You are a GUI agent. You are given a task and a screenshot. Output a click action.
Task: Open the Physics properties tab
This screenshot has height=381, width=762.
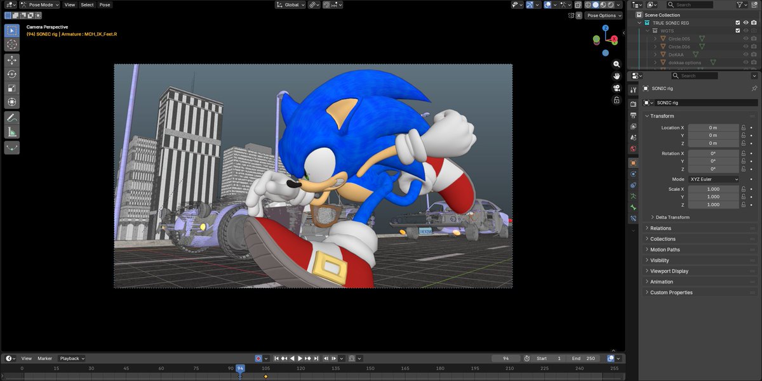[633, 174]
